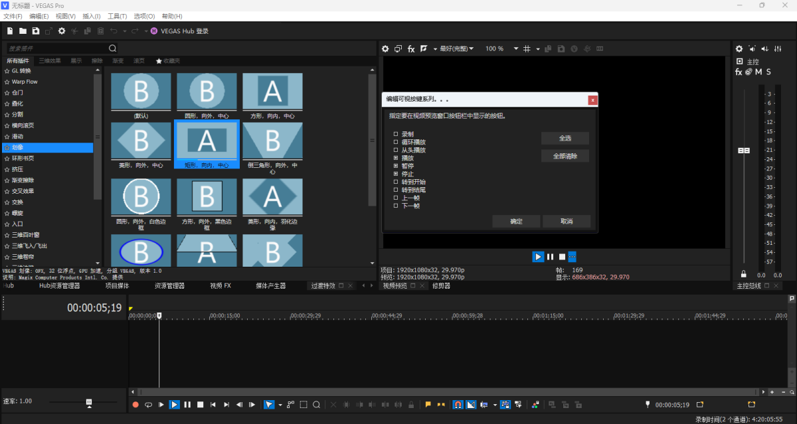Check the 录制 checkbox in dialog
The height and width of the screenshot is (424, 797).
(396, 134)
